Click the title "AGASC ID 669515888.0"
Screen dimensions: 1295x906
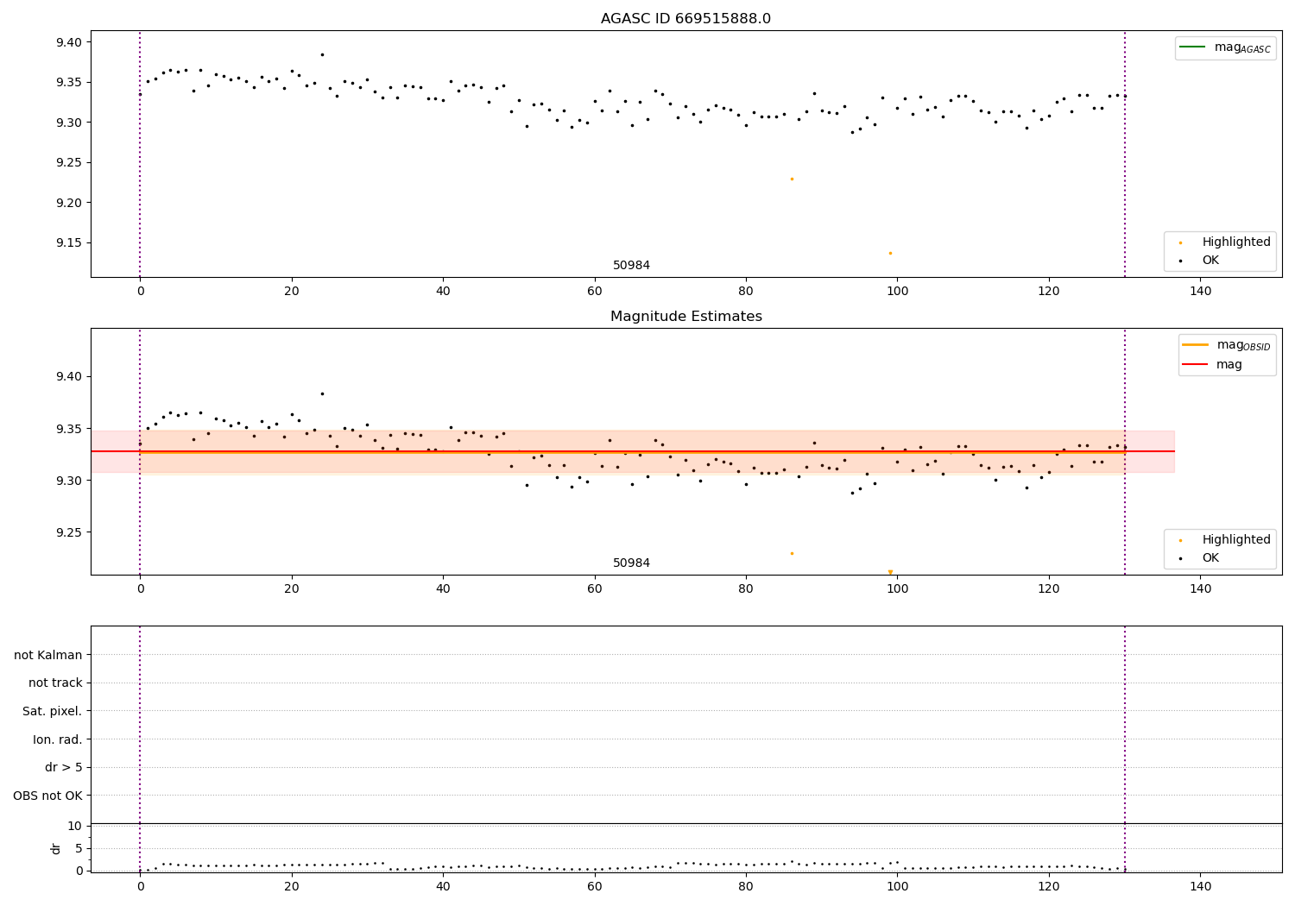tap(685, 19)
